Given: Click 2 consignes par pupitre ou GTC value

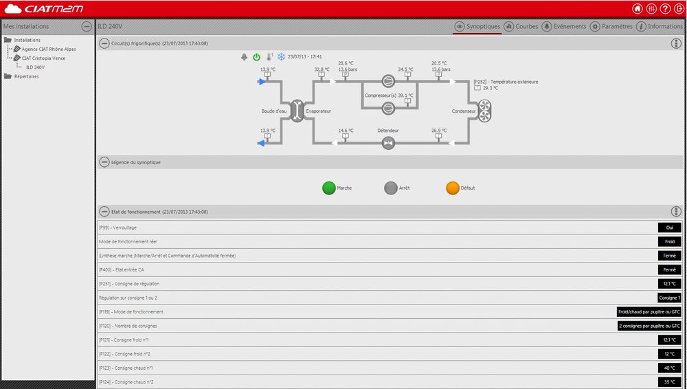Looking at the screenshot, I should pos(649,326).
